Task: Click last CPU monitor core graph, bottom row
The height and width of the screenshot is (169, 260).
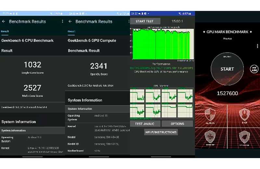Action: tap(185, 110)
